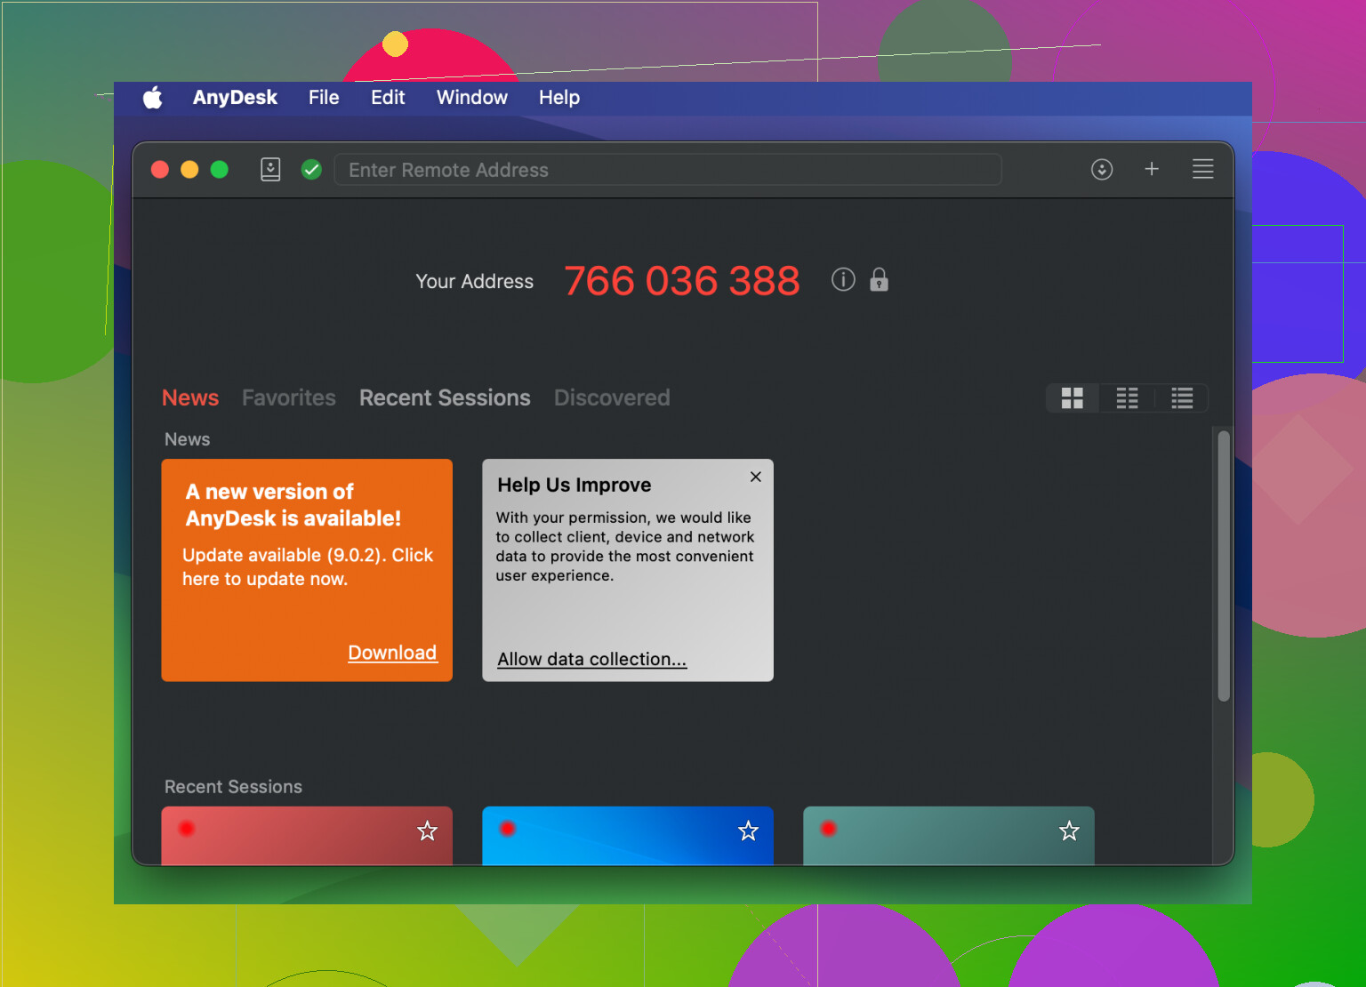Favorite the teal recent session with star
Viewport: 1366px width, 987px height.
point(1069,831)
